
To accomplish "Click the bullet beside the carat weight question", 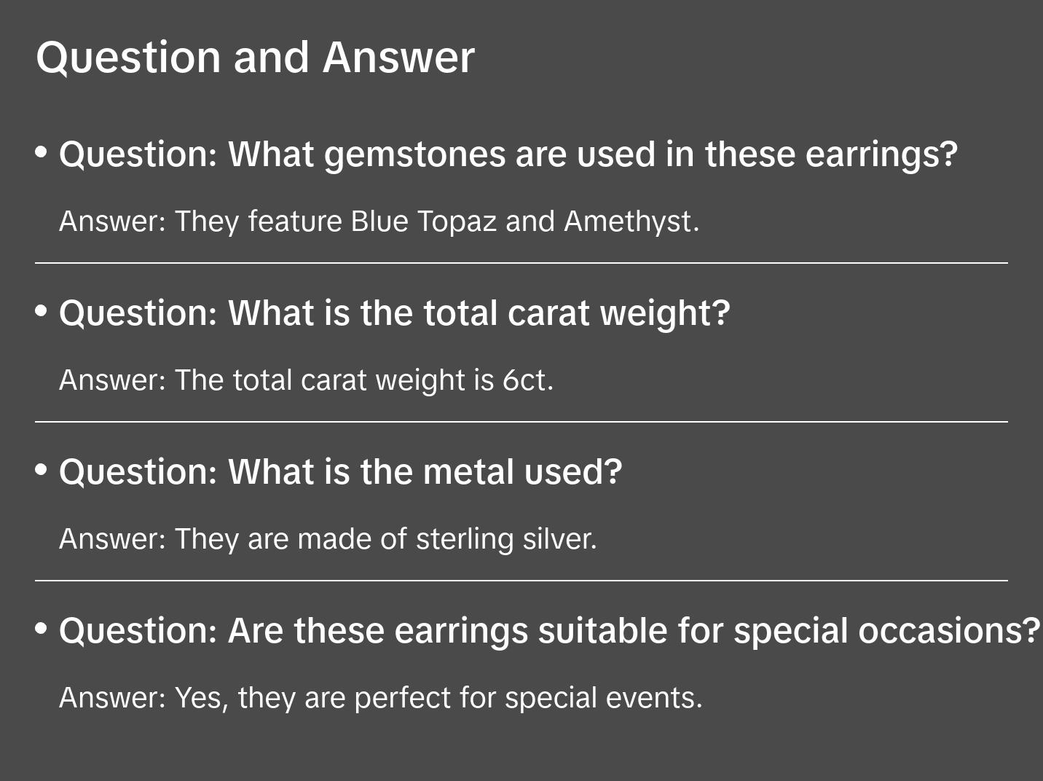I will [42, 311].
